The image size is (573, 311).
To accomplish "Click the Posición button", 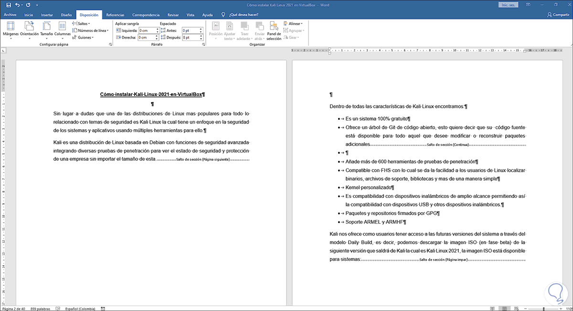I will [216, 30].
